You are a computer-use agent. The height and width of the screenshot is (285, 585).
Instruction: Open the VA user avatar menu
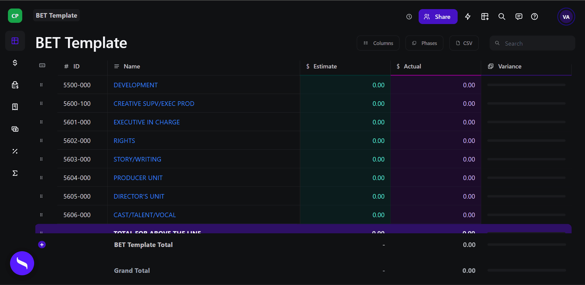coord(566,17)
